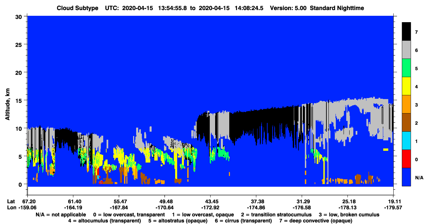
Task: Click the orange legend swatch labeled 3
Action: pos(406,104)
